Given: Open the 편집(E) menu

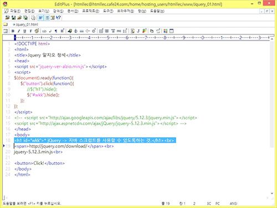Looking at the screenshot, I should point(29,11).
